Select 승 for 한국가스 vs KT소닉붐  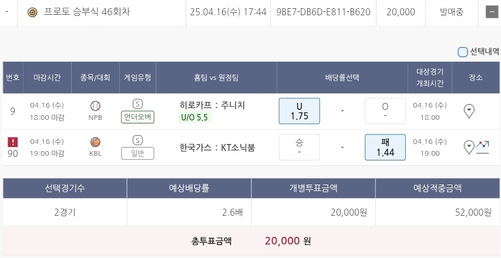tap(299, 147)
